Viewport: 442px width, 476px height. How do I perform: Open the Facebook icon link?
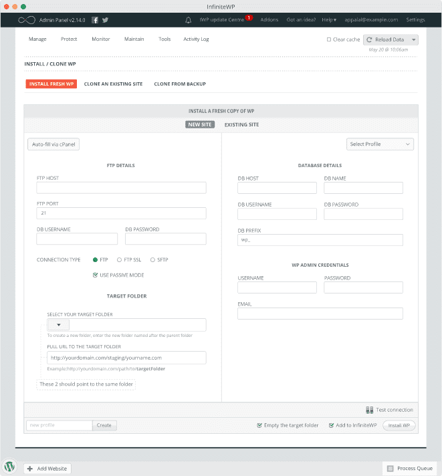95,20
